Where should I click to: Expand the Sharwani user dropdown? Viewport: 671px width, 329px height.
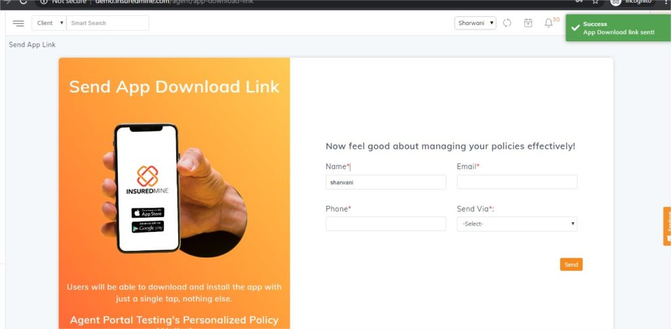click(476, 23)
